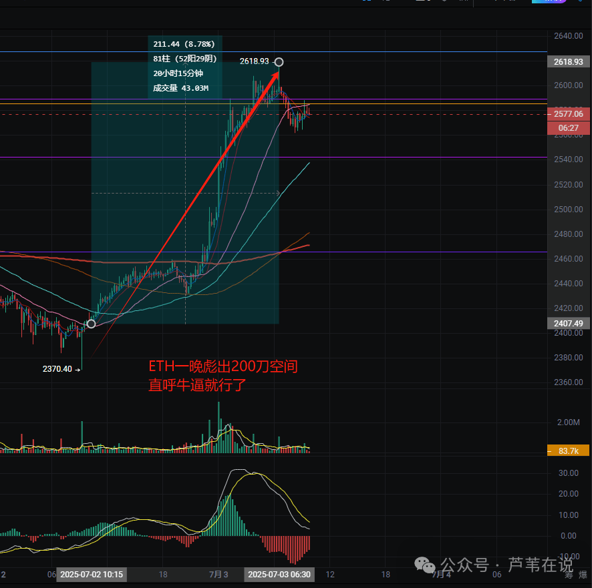The width and height of the screenshot is (592, 588).
Task: Click the orange 83.7k volume label
Action: click(568, 451)
